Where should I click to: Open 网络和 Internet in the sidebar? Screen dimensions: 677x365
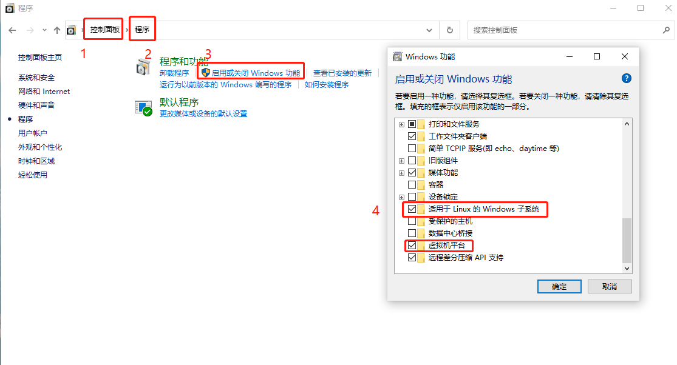click(x=44, y=92)
